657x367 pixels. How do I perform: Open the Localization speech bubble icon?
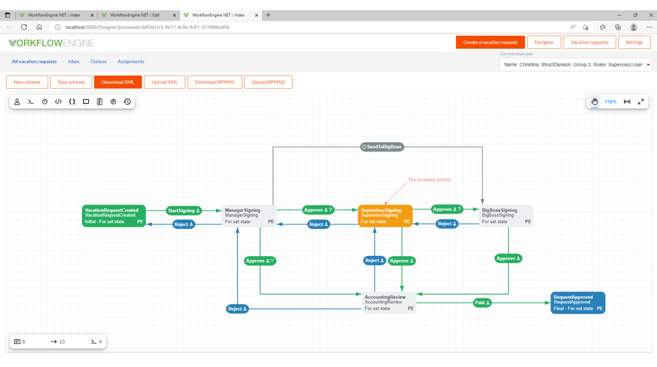[x=86, y=102]
